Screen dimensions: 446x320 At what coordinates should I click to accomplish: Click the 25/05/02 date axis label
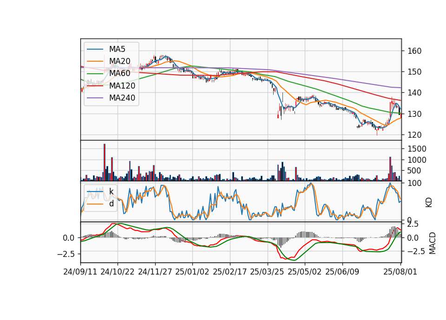tap(305, 272)
